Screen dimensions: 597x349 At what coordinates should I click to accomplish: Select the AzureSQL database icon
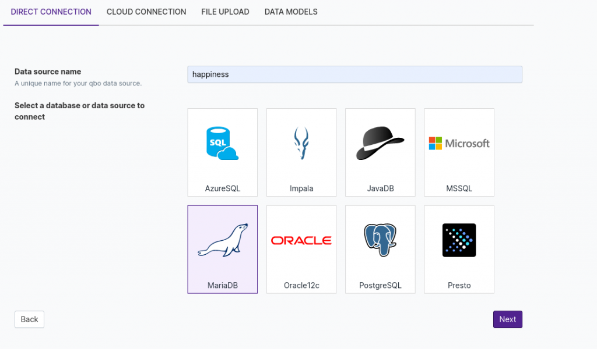click(222, 144)
